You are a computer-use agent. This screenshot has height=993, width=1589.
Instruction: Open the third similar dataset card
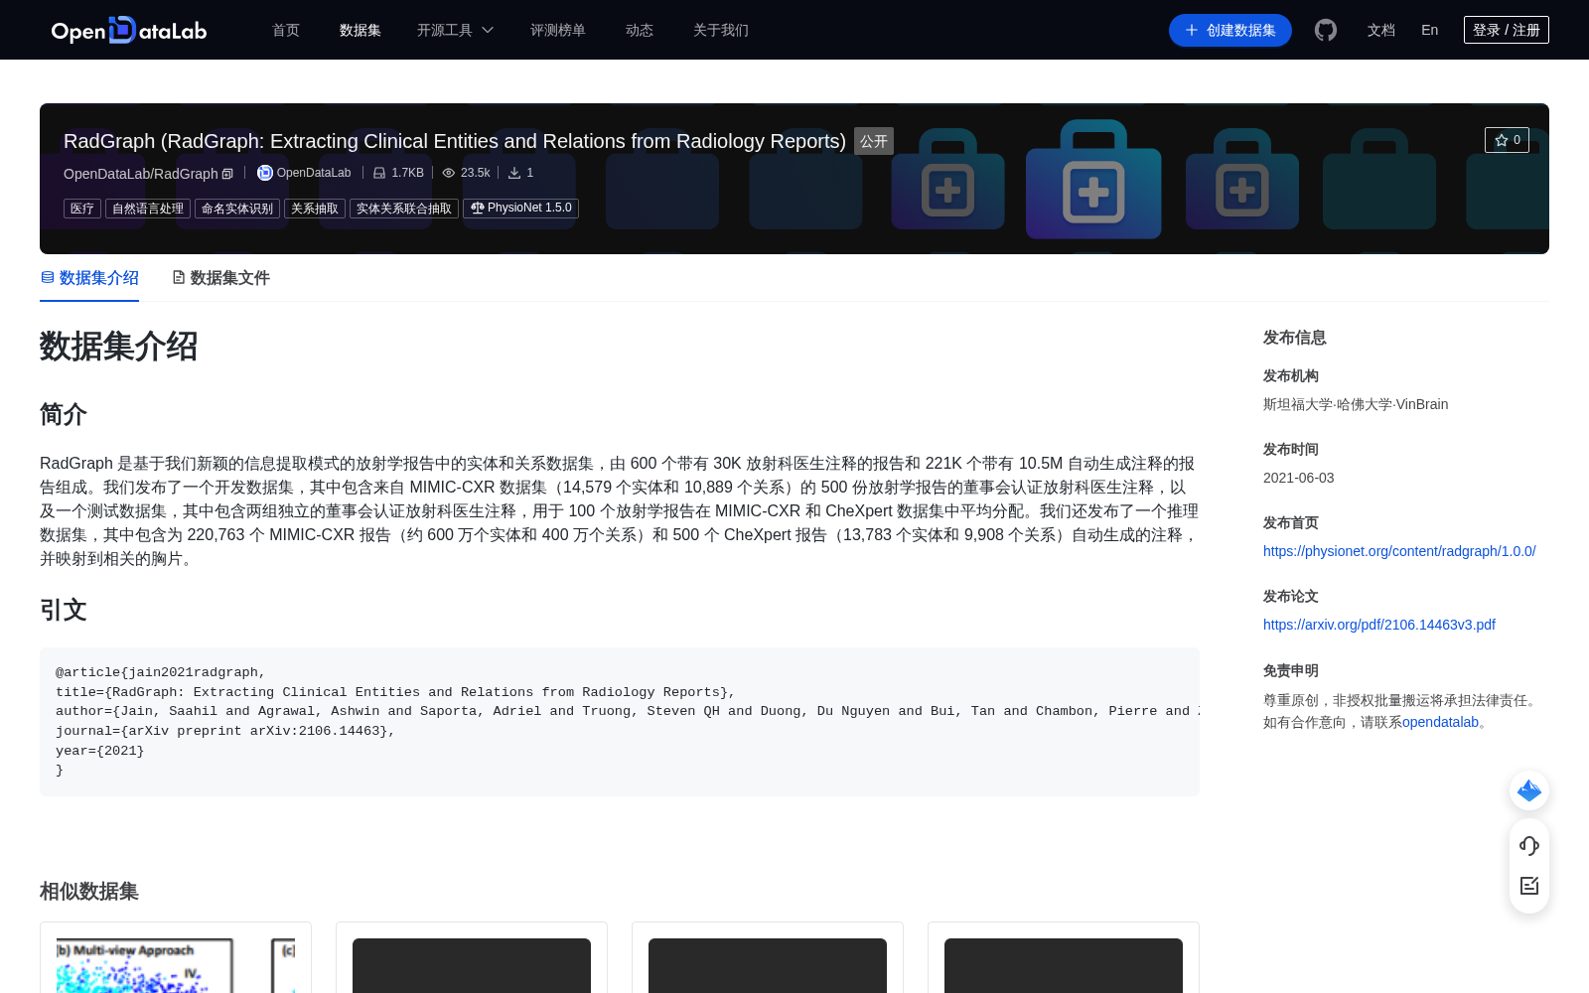tap(768, 958)
